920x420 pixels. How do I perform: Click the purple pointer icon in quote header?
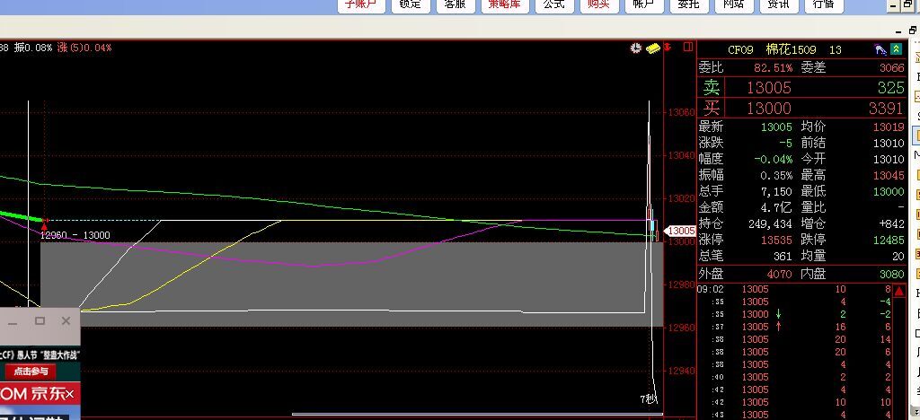point(880,49)
